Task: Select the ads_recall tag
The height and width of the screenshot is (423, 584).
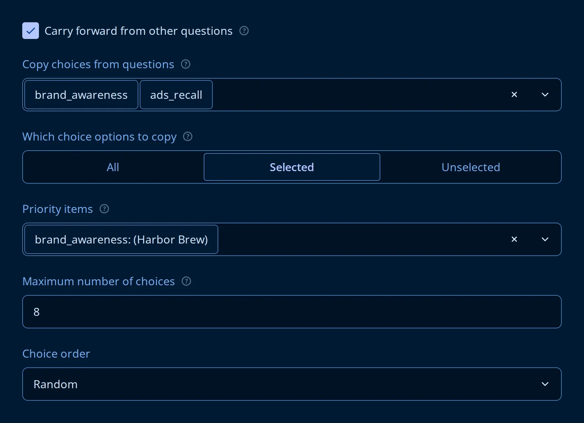Action: pos(176,95)
